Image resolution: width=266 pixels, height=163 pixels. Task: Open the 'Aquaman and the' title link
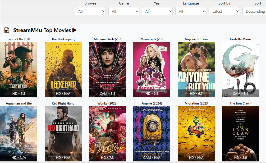tap(19, 103)
